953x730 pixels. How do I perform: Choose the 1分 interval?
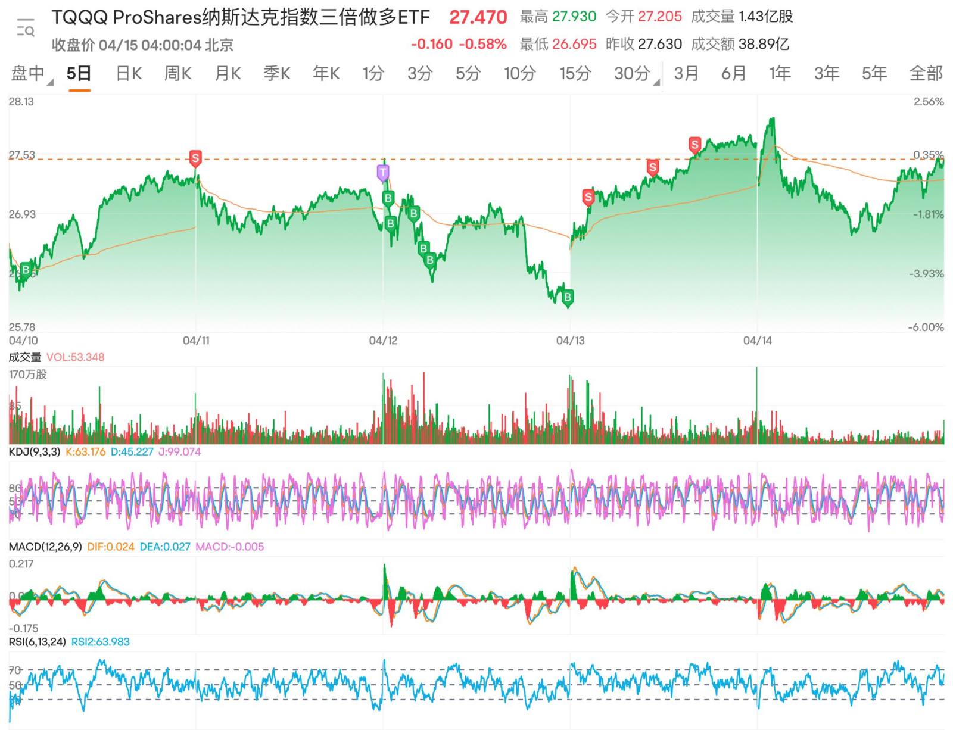(x=373, y=73)
